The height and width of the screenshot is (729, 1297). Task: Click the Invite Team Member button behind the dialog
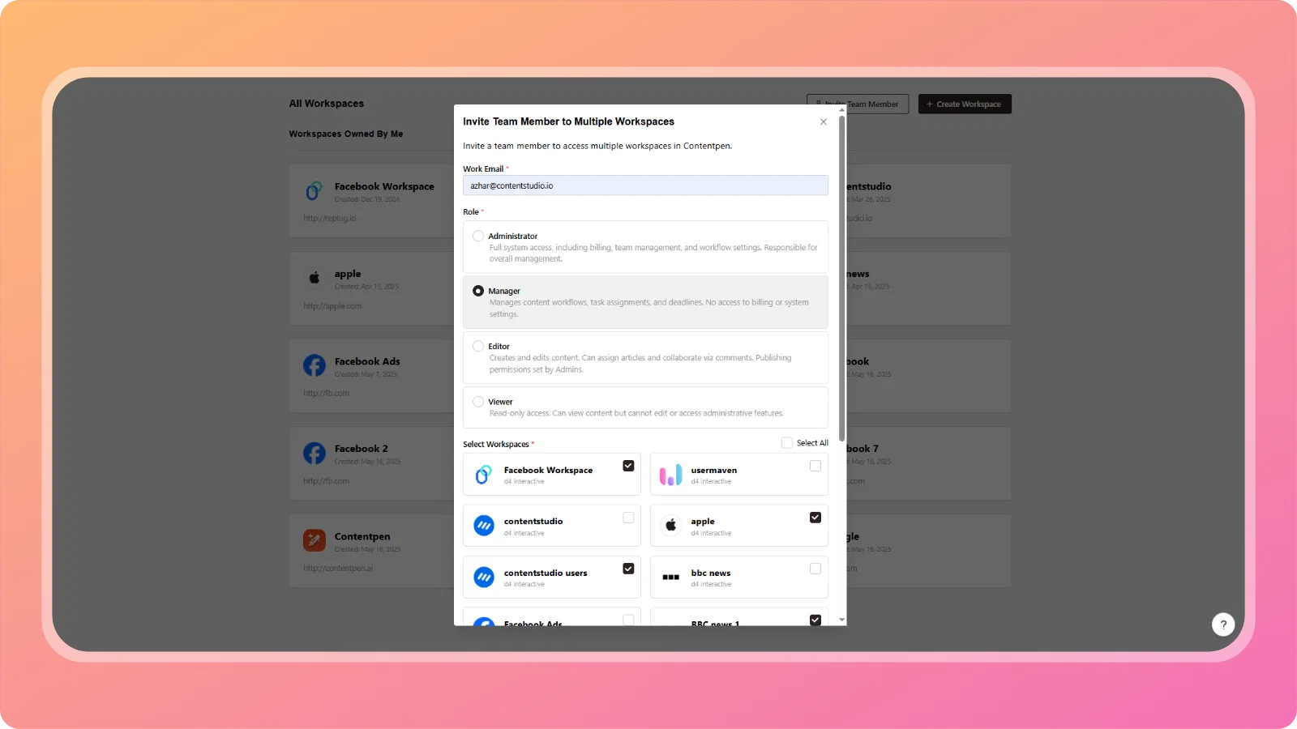[x=858, y=104]
